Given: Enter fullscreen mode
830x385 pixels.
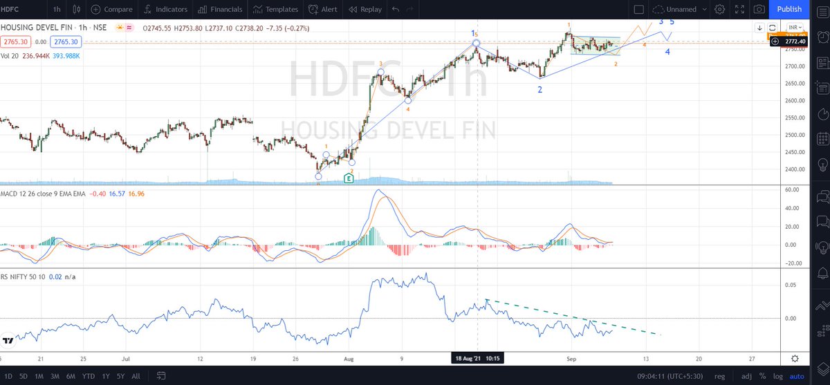Looking at the screenshot, I should tap(739, 10).
